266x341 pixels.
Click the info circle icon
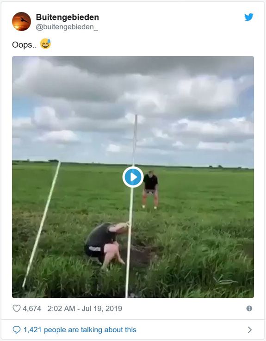pos(249,308)
